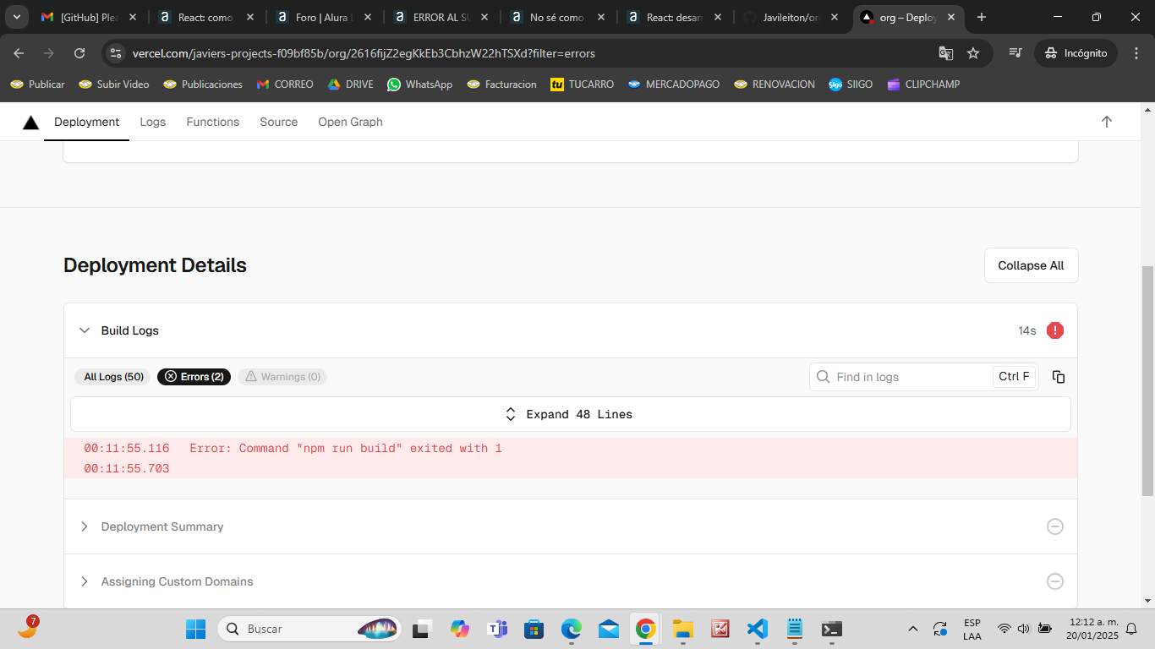
Task: Show hidden system tray icons
Action: point(912,629)
